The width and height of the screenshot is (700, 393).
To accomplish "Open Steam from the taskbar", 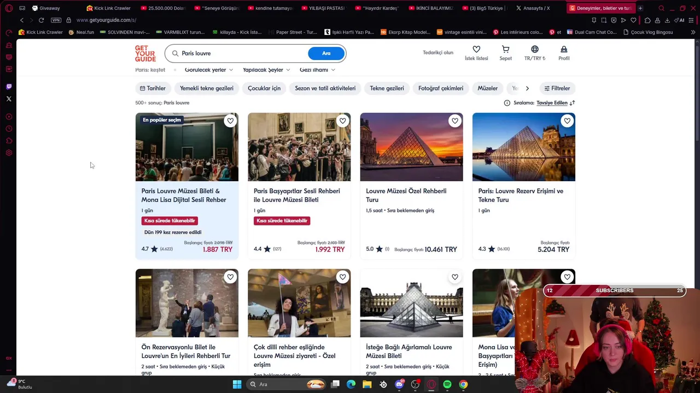I will pos(383,384).
